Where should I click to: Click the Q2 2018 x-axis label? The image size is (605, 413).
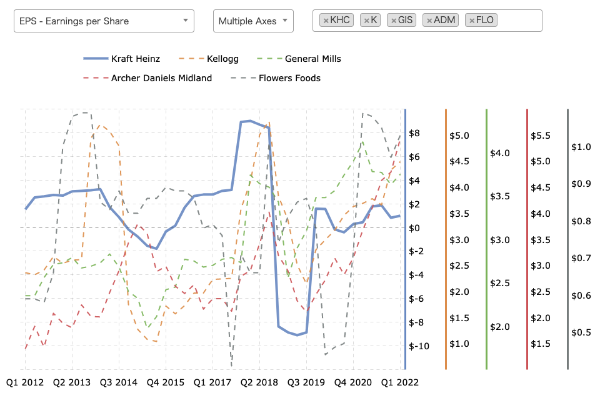click(x=259, y=382)
